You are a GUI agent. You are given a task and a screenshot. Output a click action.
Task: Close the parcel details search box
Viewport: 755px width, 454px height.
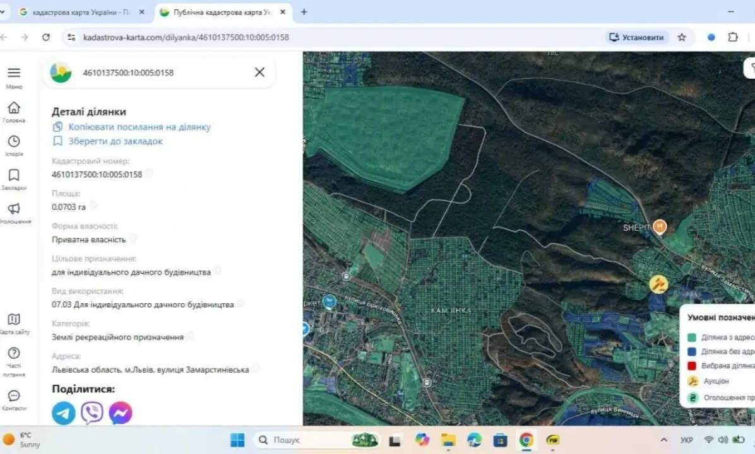(x=259, y=73)
